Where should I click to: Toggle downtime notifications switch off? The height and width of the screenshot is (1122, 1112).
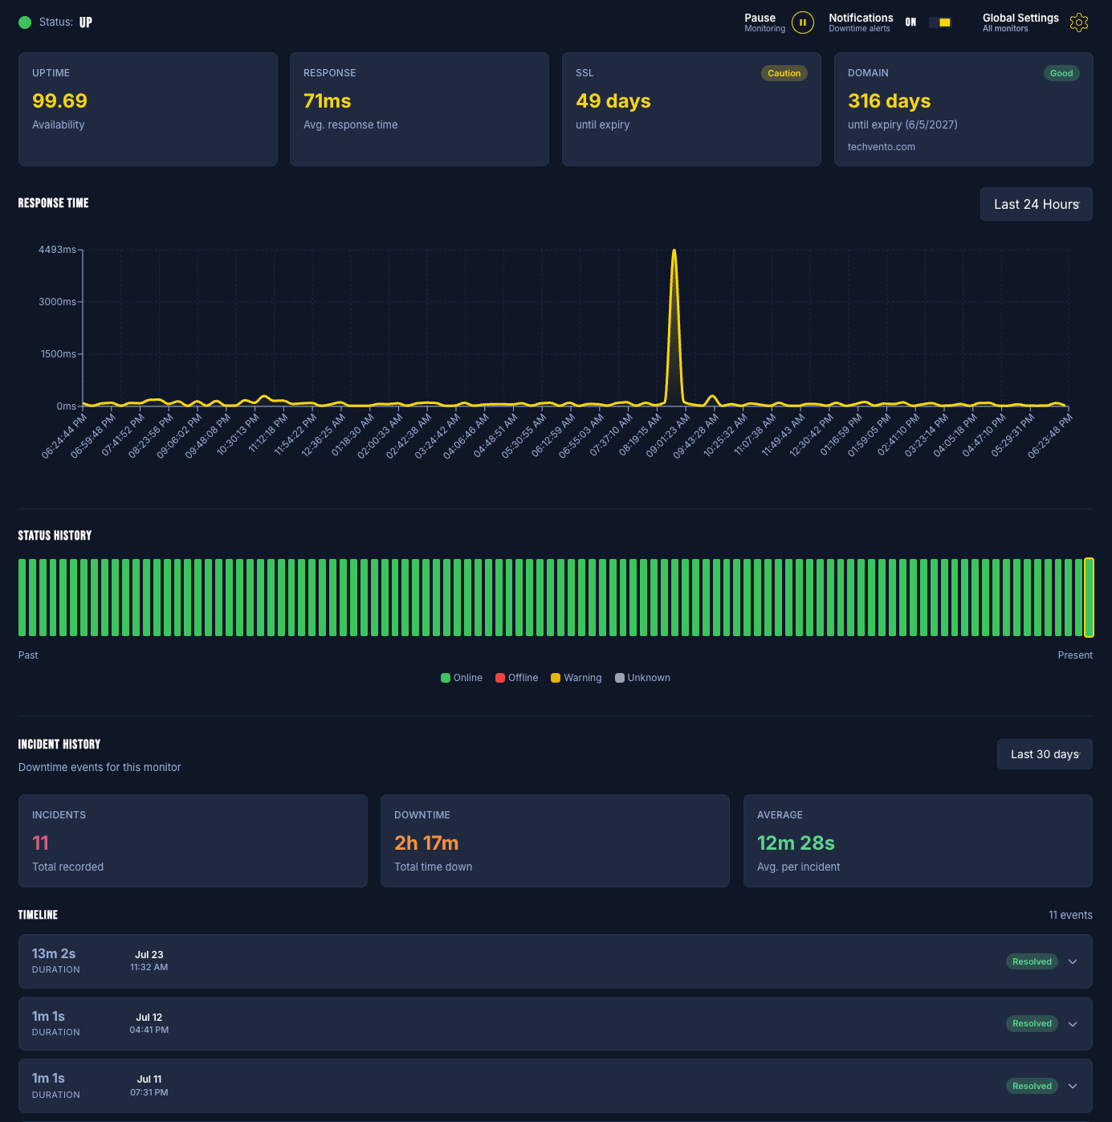pyautogui.click(x=940, y=22)
